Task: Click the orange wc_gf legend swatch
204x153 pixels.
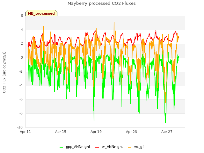Action: [x=130, y=147]
